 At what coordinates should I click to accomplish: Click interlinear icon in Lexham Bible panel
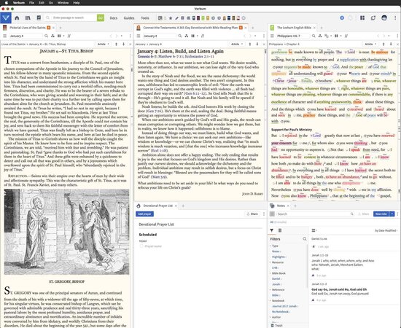pyautogui.click(x=326, y=36)
